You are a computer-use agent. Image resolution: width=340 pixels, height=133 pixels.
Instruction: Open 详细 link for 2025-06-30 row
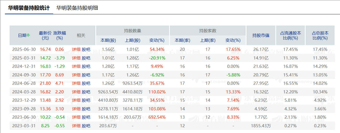click(76, 49)
